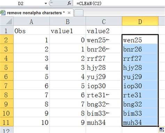Select column C cell bnr26←
This screenshot has height=133, width=165.
tap(104, 49)
